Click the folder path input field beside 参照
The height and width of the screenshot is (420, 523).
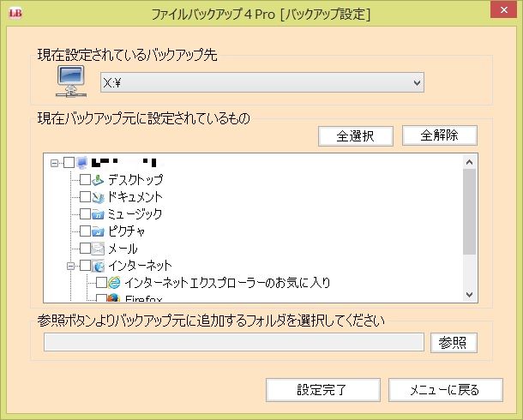pyautogui.click(x=234, y=342)
